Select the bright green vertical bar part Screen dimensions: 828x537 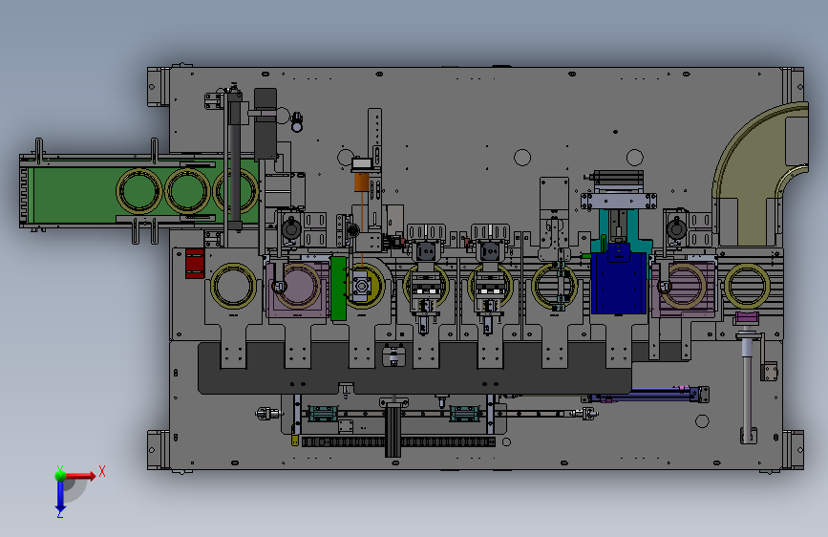[338, 288]
